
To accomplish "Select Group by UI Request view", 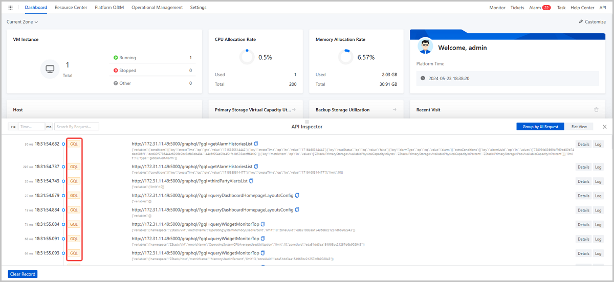I will tap(540, 127).
